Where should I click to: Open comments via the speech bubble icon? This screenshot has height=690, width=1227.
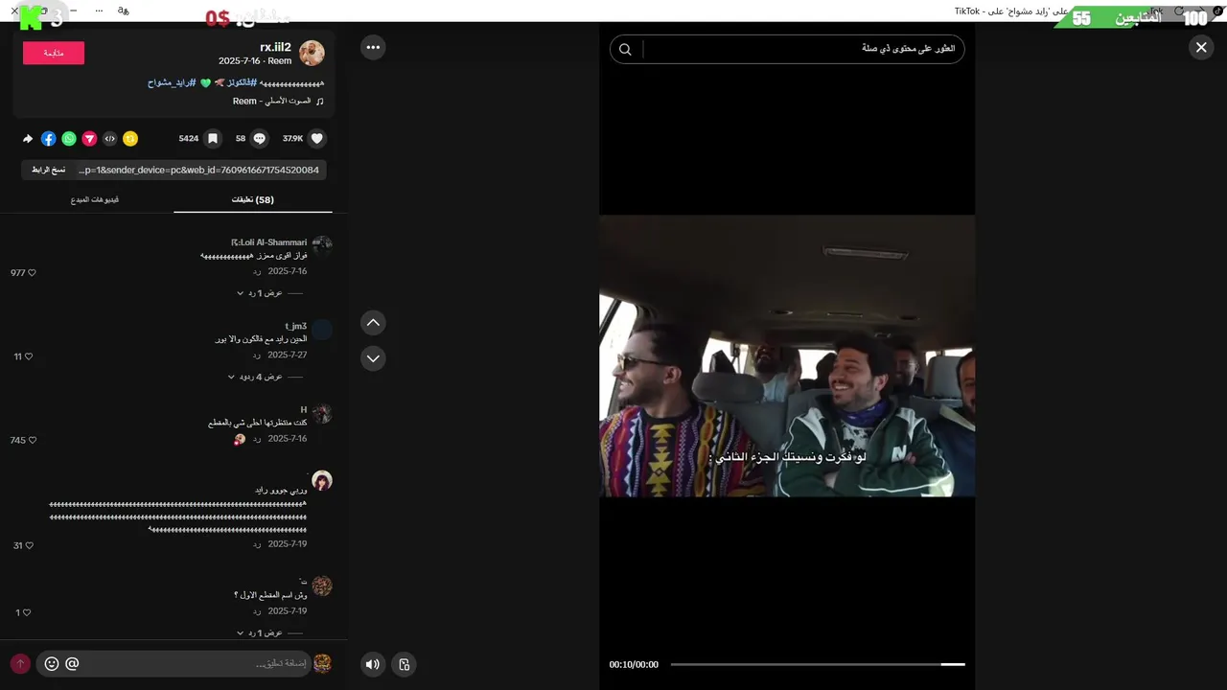(259, 139)
